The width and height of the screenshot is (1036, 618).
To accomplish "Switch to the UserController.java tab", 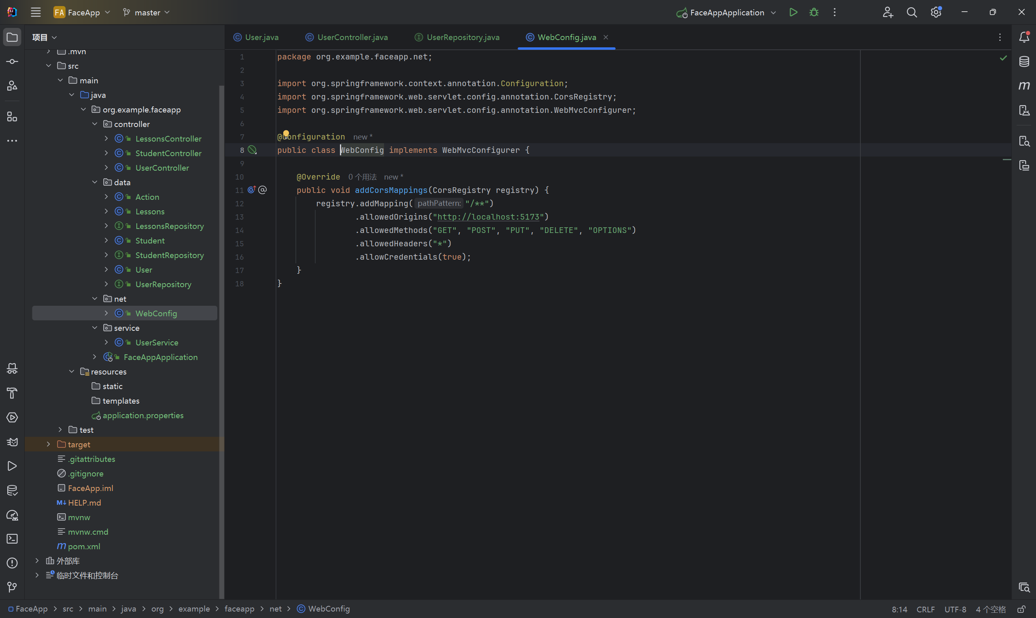I will coord(352,37).
